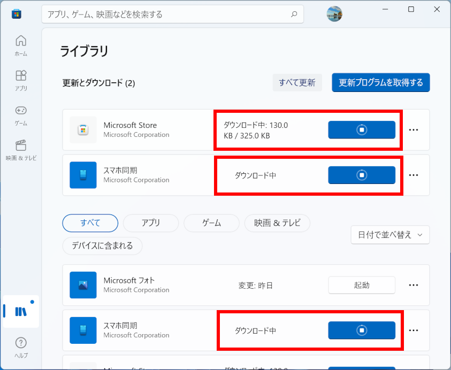Open ゲーム section in sidebar
This screenshot has height=370, width=451.
tap(21, 115)
